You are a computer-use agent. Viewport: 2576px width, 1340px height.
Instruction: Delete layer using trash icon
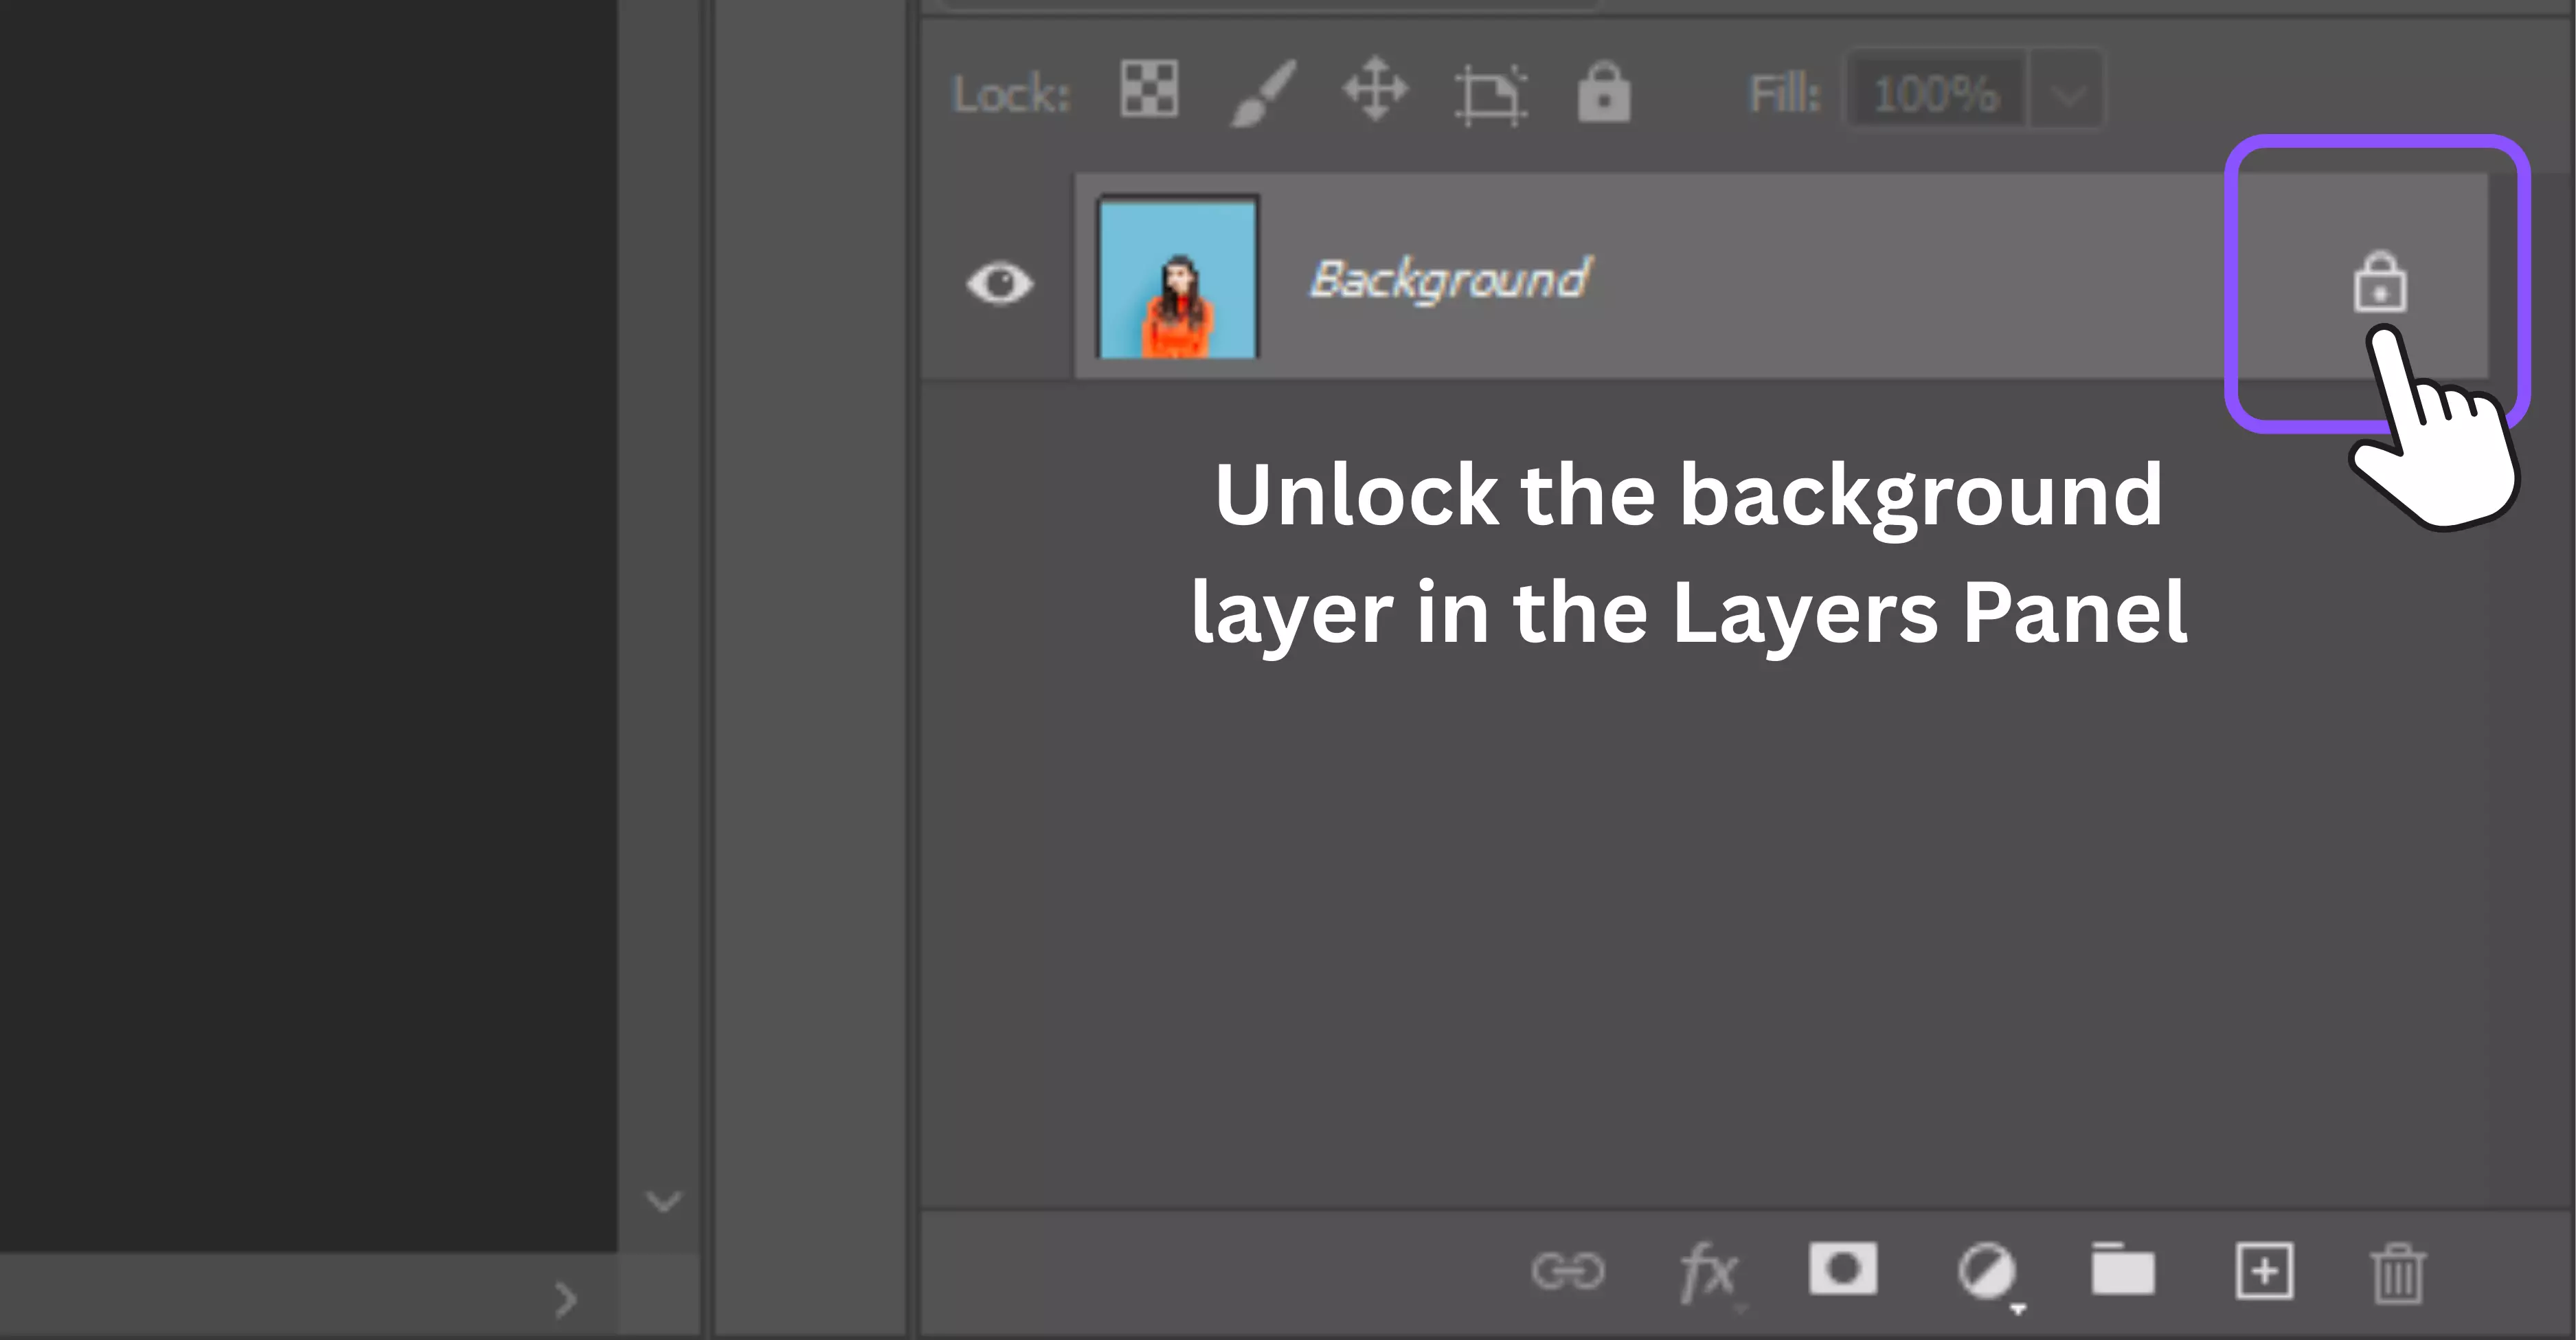pyautogui.click(x=2398, y=1273)
